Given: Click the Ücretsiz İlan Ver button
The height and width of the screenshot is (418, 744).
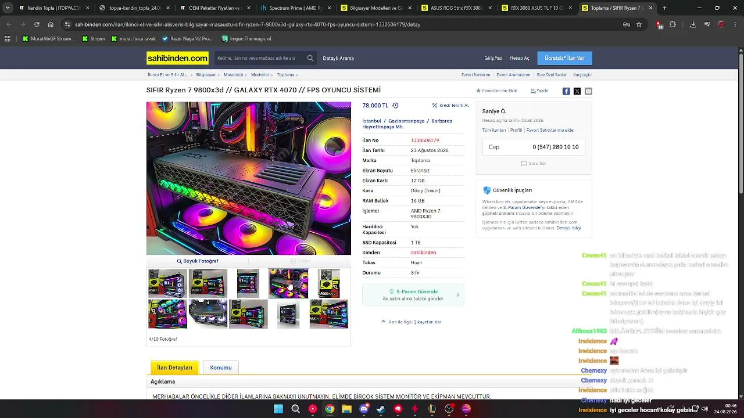Looking at the screenshot, I should tap(564, 58).
